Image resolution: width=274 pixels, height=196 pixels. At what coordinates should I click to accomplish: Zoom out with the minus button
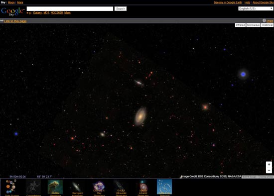269,170
